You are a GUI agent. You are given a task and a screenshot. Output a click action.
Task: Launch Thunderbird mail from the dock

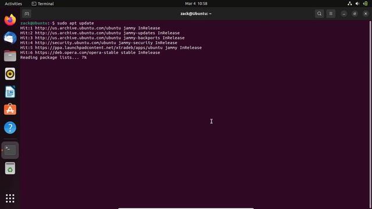coord(10,38)
